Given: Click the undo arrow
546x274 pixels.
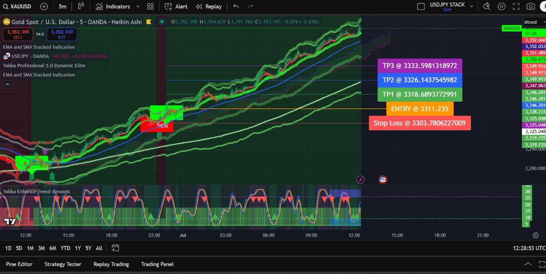Looking at the screenshot, I should point(236,6).
